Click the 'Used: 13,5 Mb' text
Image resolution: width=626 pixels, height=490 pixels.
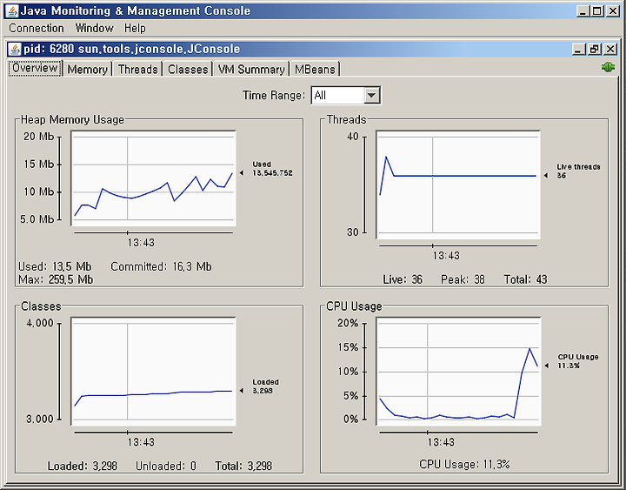(55, 266)
